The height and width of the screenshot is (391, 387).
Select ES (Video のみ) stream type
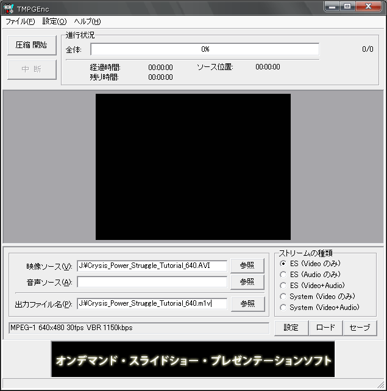[x=283, y=264]
